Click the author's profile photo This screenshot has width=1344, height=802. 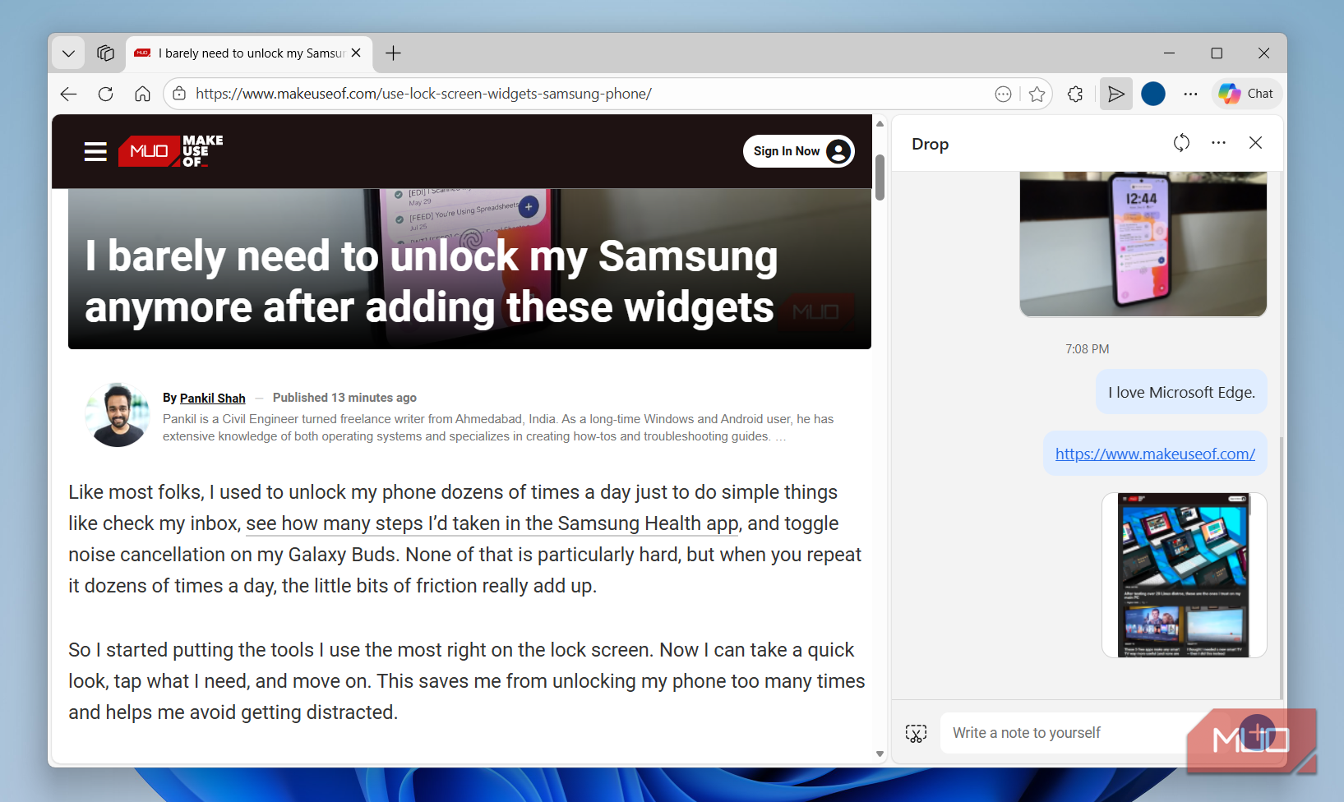pos(118,415)
